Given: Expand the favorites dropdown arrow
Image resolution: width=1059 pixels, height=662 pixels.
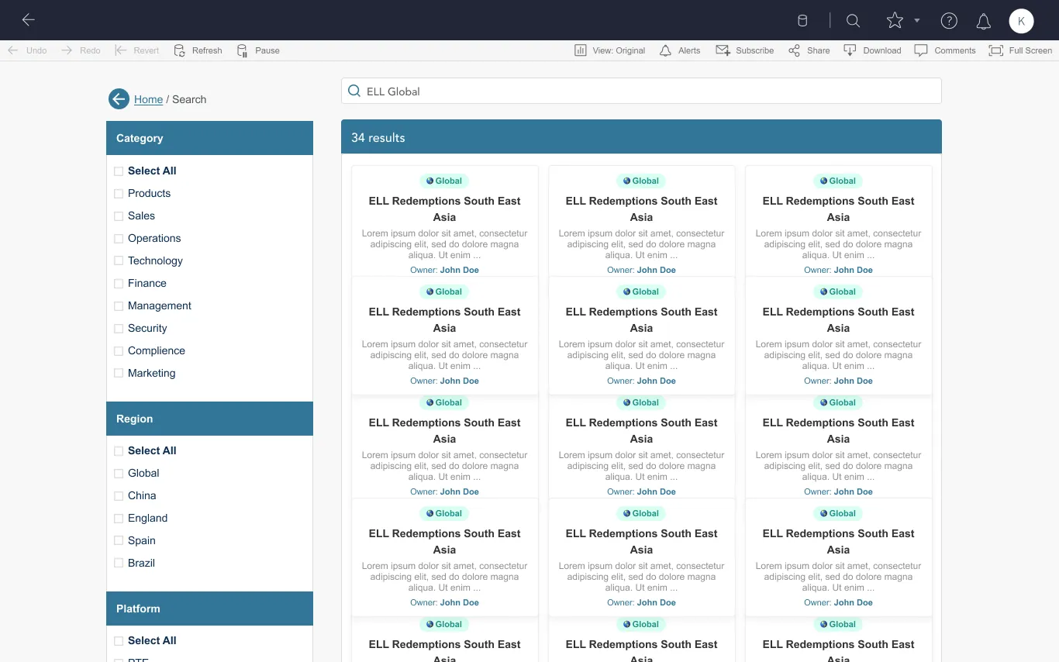Looking at the screenshot, I should coord(917,21).
